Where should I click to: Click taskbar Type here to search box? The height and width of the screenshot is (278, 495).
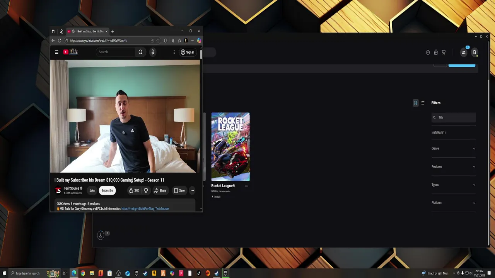tap(35, 273)
